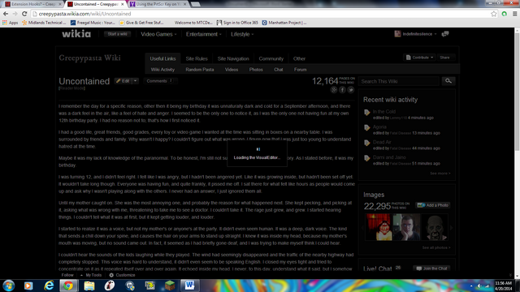This screenshot has width=520, height=292.
Task: Click the Edit button for Uncontained
Action: [123, 81]
